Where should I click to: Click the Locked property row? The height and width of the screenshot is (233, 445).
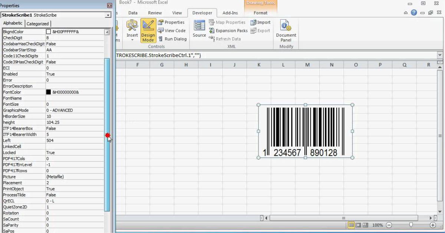(x=53, y=152)
